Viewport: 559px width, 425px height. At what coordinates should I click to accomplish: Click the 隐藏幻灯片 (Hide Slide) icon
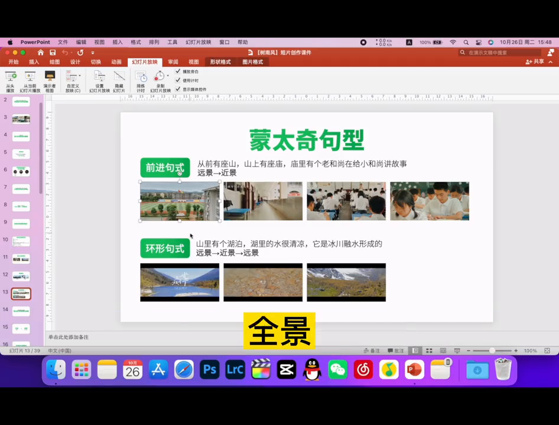pos(119,77)
